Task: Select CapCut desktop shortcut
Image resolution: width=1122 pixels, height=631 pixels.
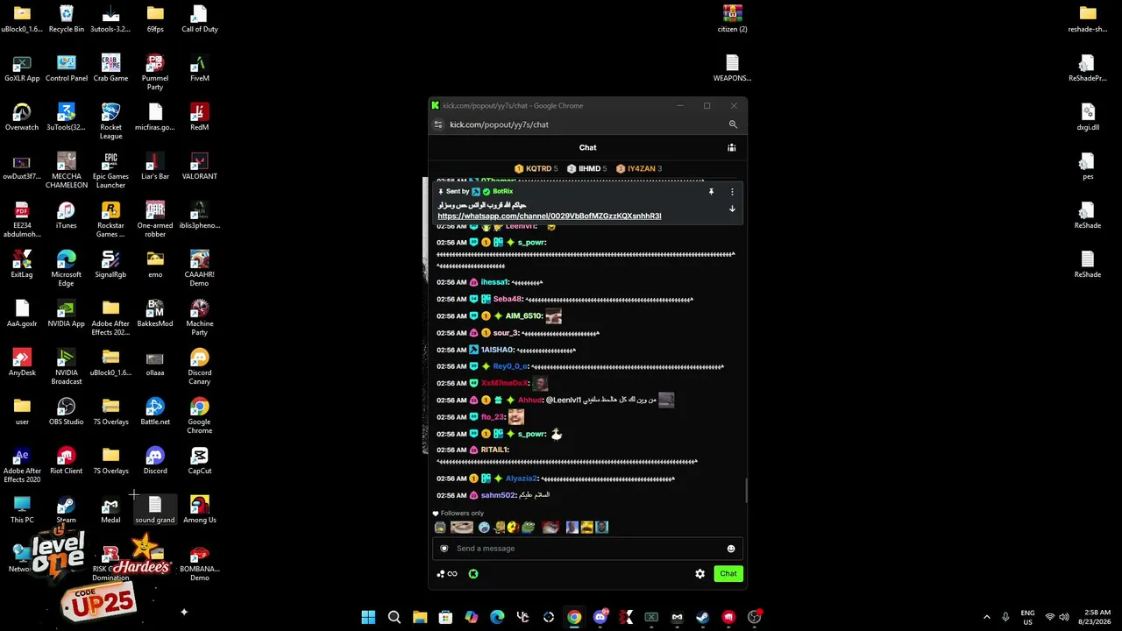Action: coord(200,461)
